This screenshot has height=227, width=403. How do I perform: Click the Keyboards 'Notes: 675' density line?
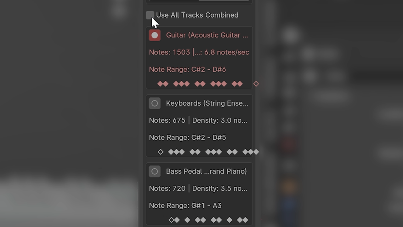[x=198, y=120]
